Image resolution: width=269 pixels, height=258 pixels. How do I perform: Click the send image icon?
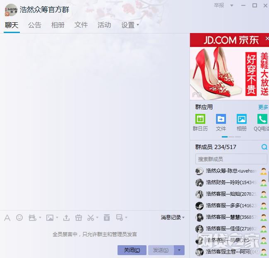[50, 218]
